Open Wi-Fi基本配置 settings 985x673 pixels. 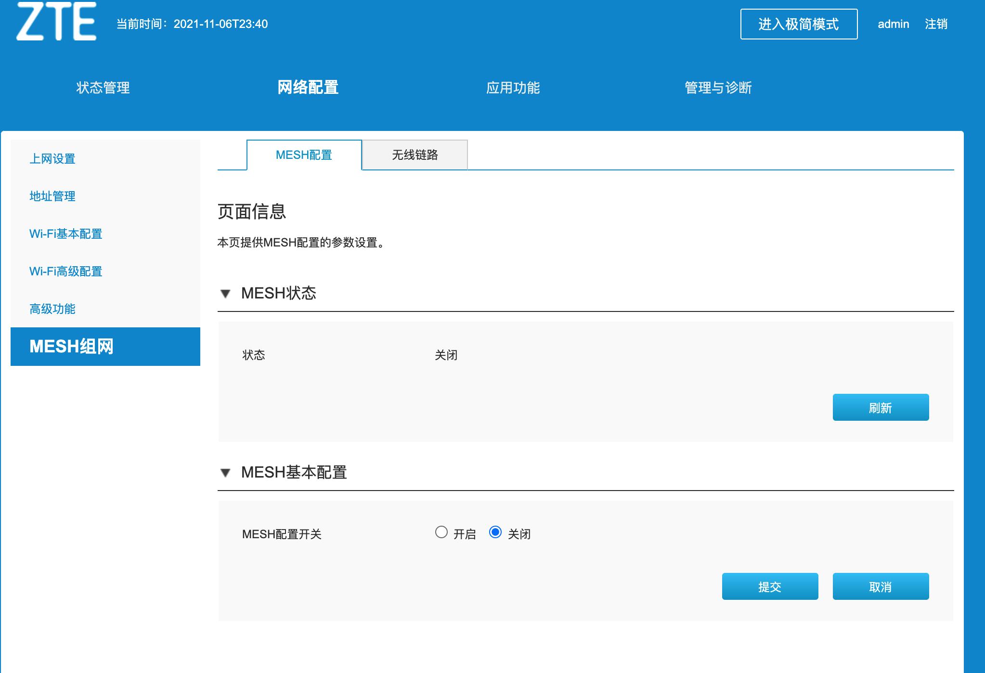tap(66, 234)
